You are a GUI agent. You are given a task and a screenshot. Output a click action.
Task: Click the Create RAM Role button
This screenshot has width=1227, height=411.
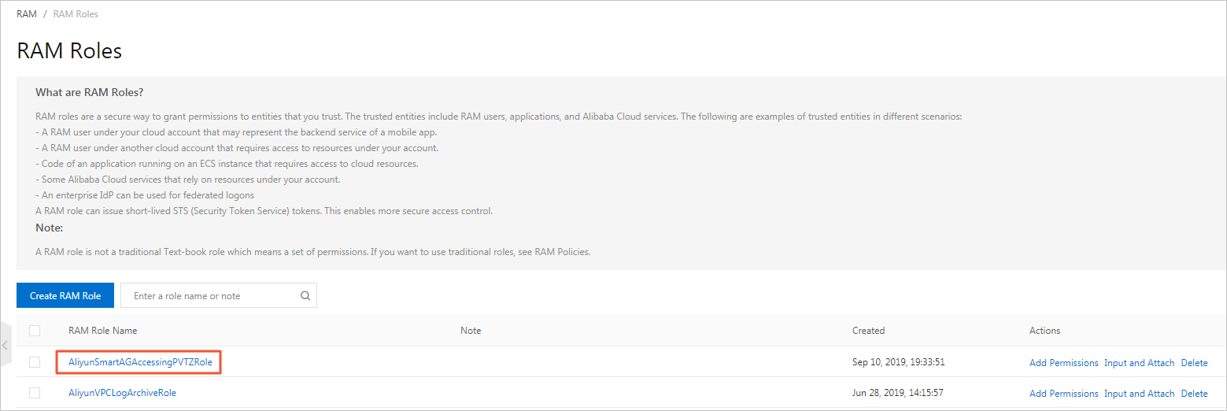pos(65,296)
